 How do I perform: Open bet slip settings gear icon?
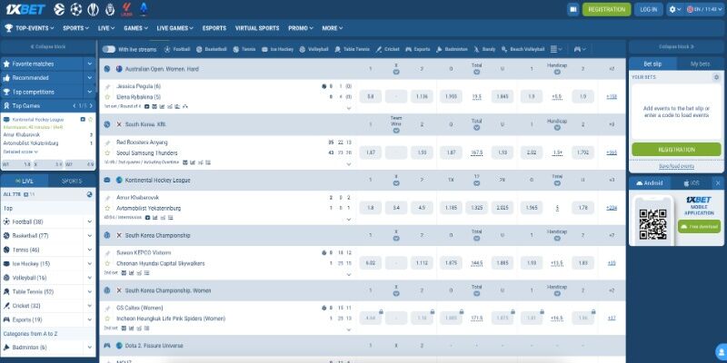pyautogui.click(x=716, y=77)
